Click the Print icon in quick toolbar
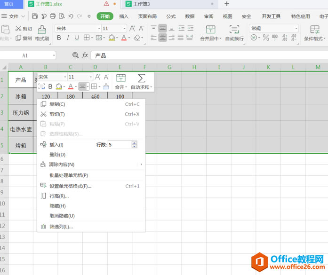The image size is (328, 275). pyautogui.click(x=53, y=16)
